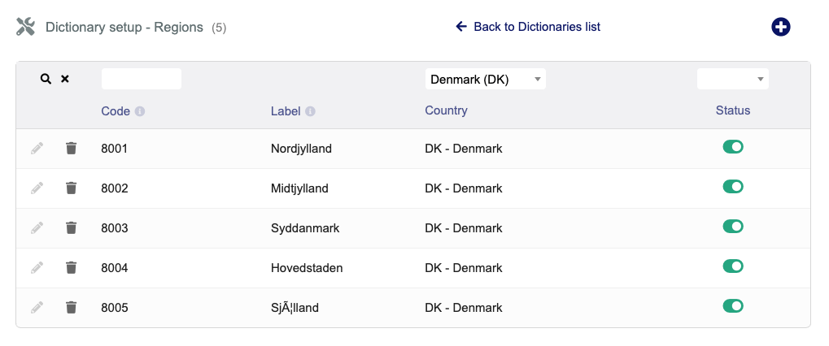Sort by the Status column header
829x346 pixels.
[x=732, y=110]
